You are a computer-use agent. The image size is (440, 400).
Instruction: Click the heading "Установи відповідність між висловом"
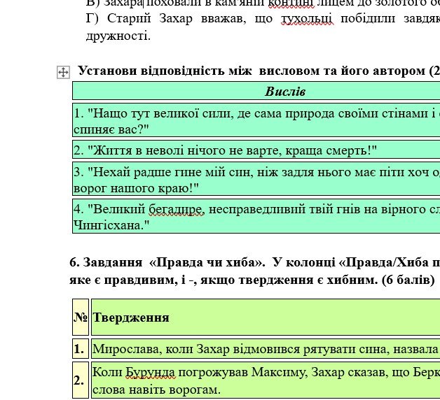coord(252,71)
